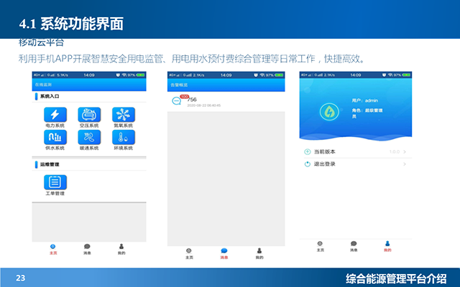Click chevron on 退出登录 row
Viewport: 460px width, 287px height.
pos(405,164)
